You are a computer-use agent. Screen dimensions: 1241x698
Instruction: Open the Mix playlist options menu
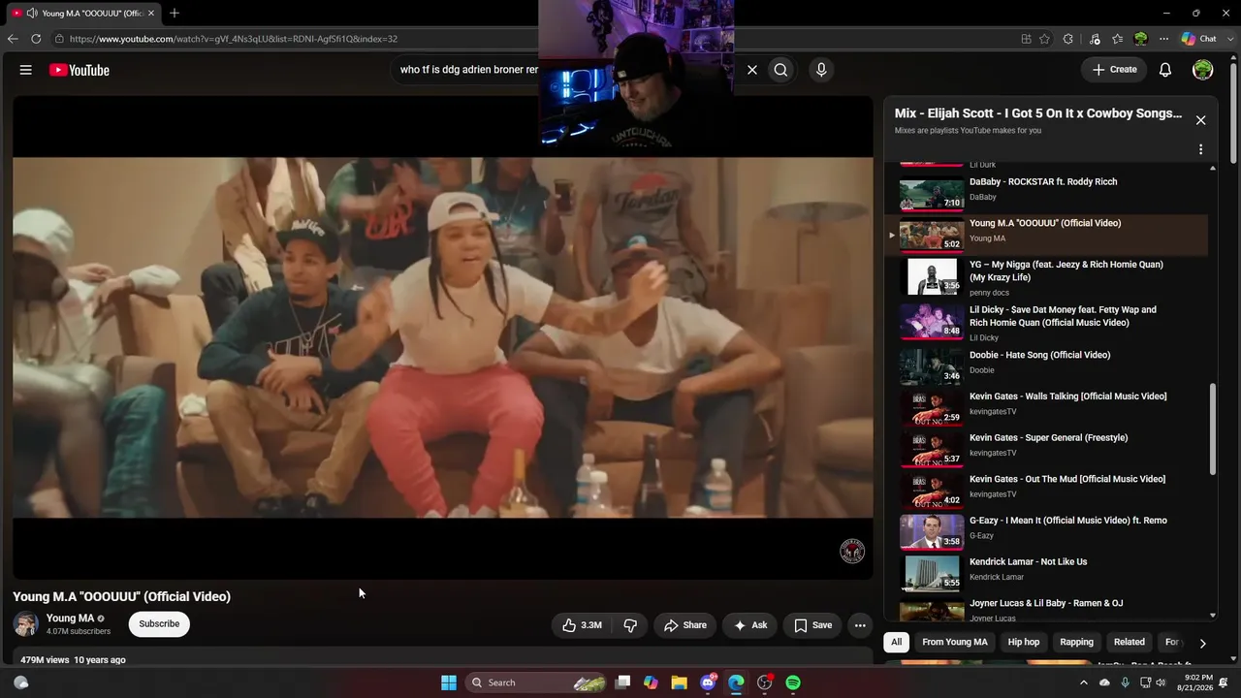pyautogui.click(x=1200, y=149)
